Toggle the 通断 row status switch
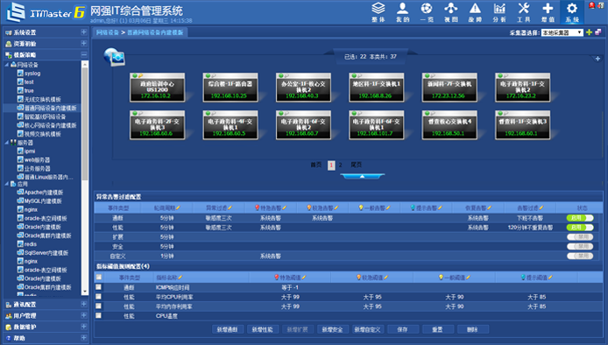 coord(580,218)
